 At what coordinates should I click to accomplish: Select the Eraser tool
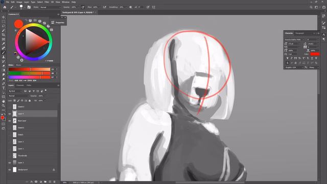click(x=4, y=66)
